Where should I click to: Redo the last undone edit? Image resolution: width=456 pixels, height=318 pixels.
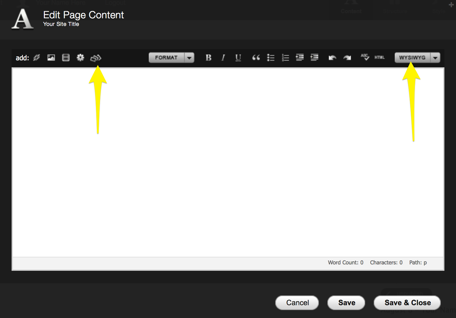(x=347, y=58)
